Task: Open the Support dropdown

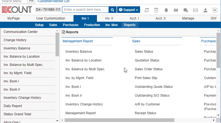Action: 128,10
